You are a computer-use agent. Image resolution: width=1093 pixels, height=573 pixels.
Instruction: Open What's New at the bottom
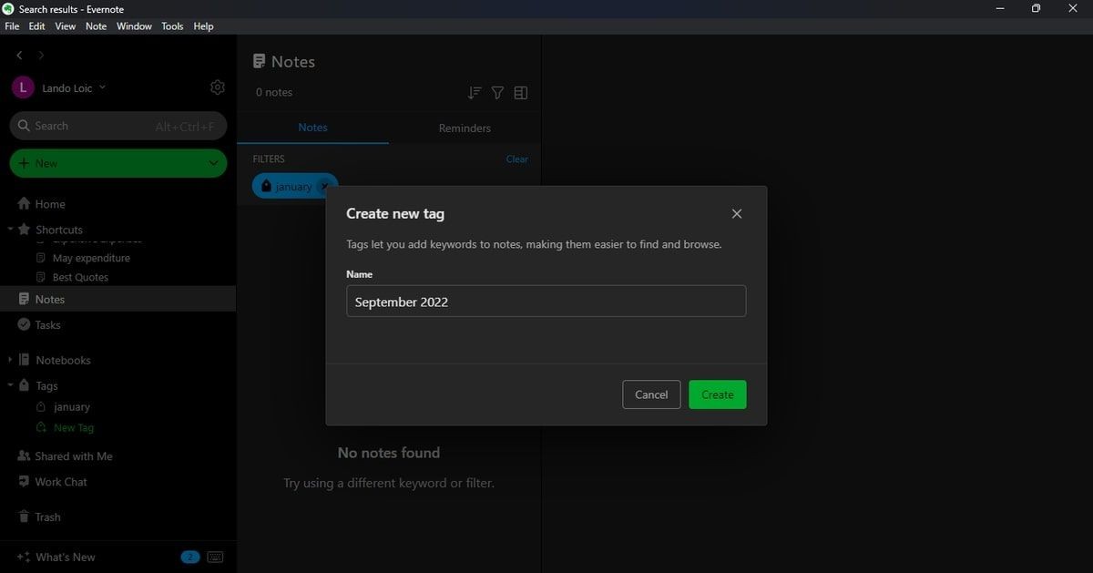click(65, 557)
